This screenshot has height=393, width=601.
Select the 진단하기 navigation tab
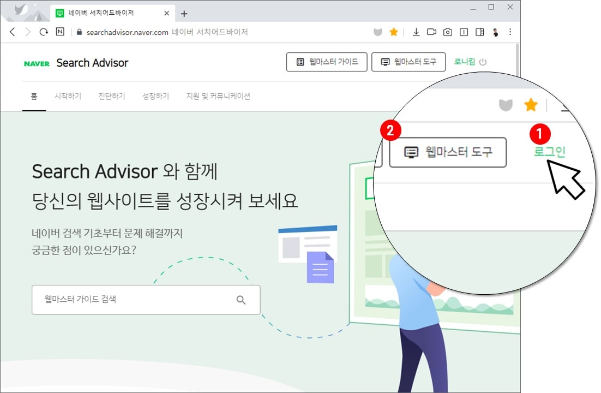(112, 96)
